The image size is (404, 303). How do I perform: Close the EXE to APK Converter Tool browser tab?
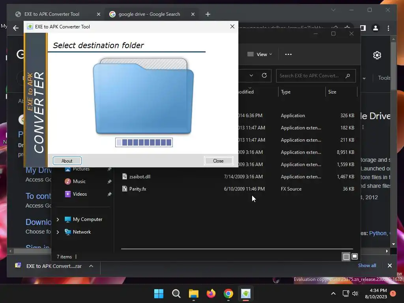point(98,15)
